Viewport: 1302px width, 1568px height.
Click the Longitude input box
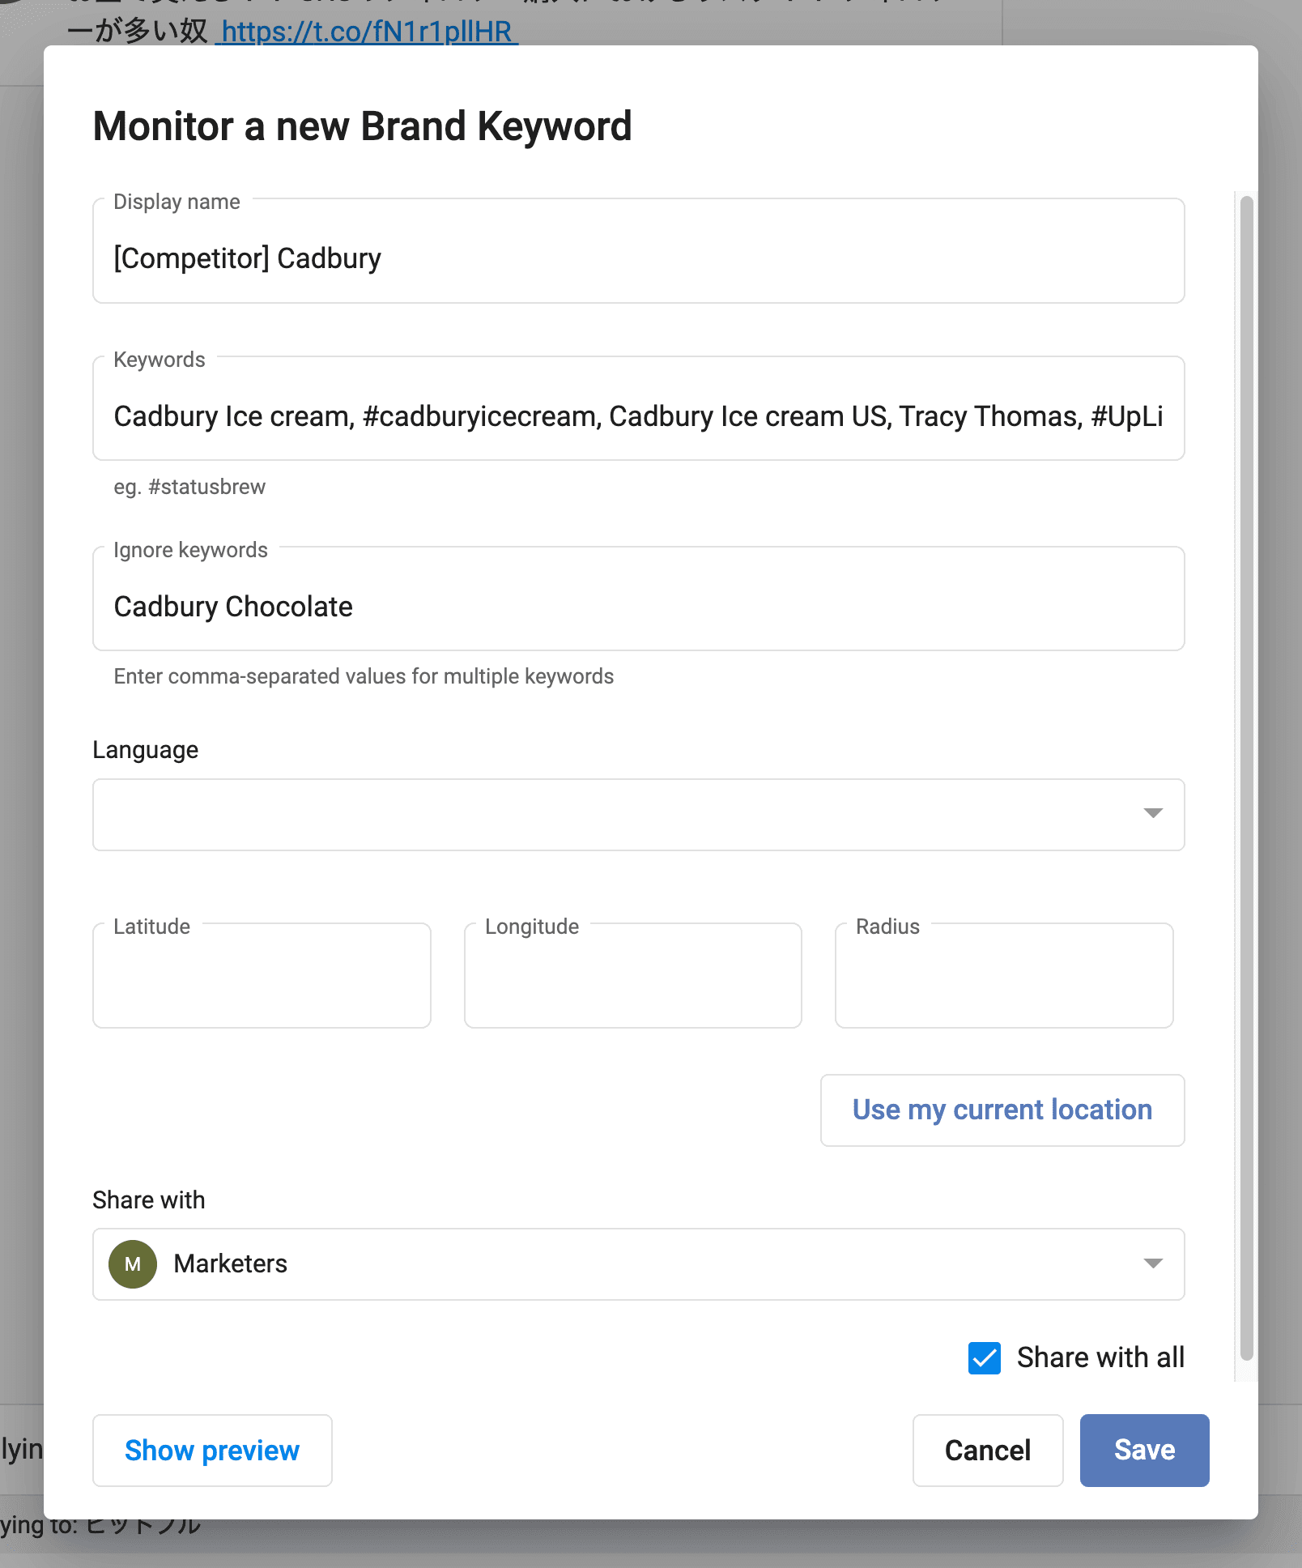(x=632, y=977)
